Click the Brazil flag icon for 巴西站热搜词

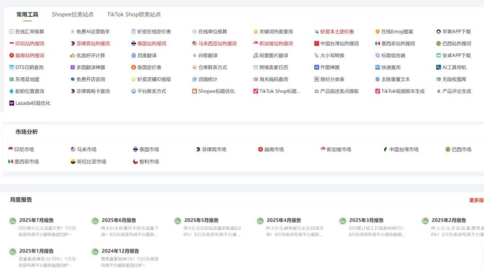tap(438, 43)
